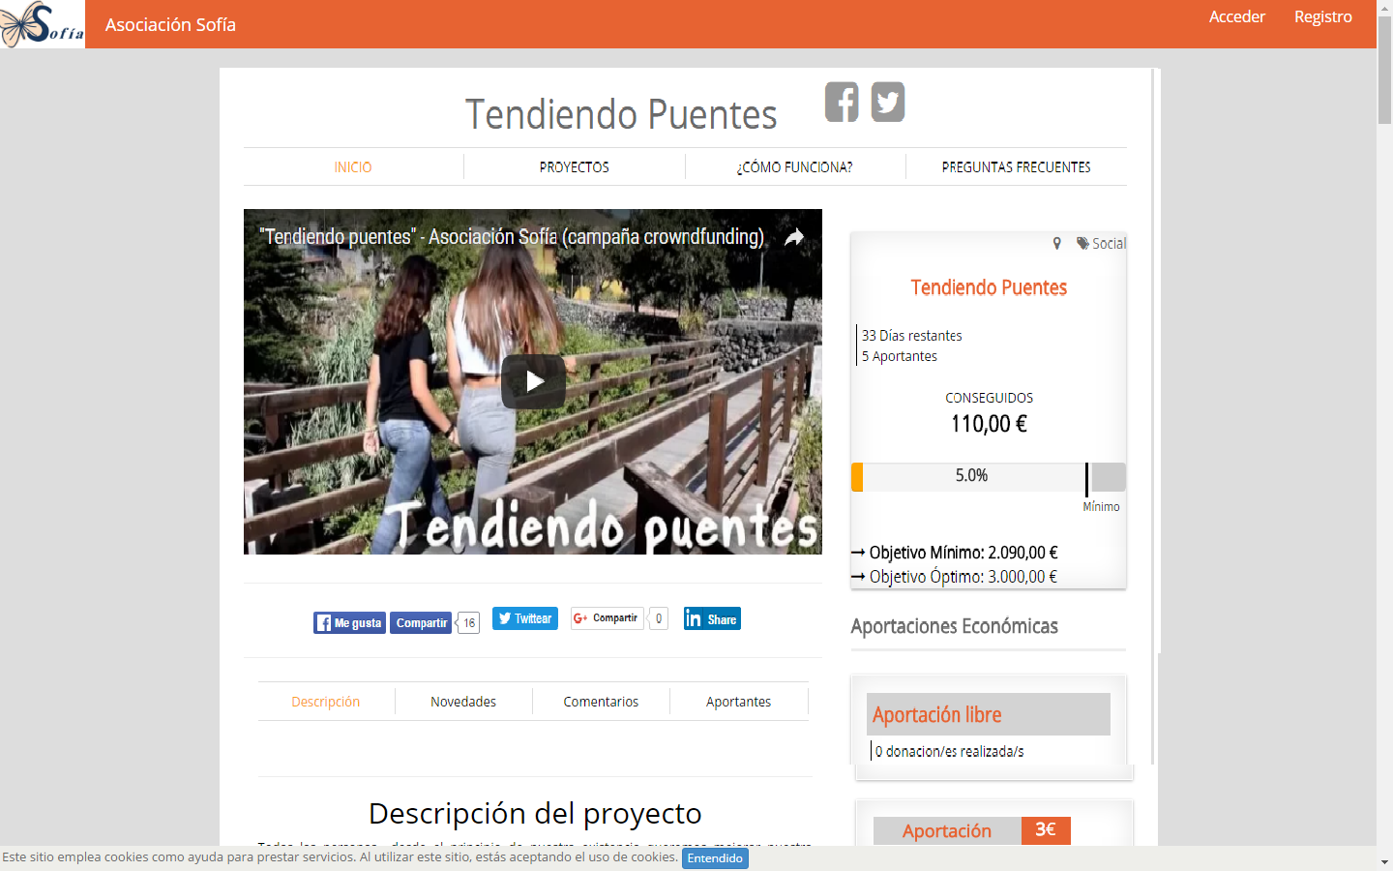Image resolution: width=1393 pixels, height=871 pixels.
Task: Click the Sofía butterfly logo
Action: (43, 24)
